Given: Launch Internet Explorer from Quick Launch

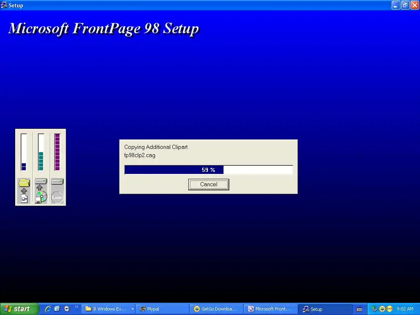Looking at the screenshot, I should tap(48, 309).
